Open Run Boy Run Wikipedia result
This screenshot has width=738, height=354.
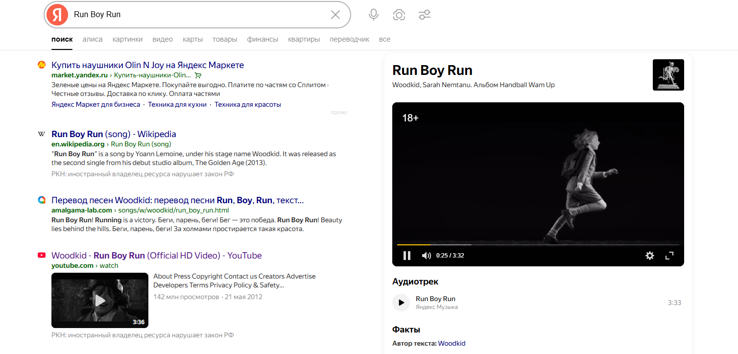tap(114, 134)
